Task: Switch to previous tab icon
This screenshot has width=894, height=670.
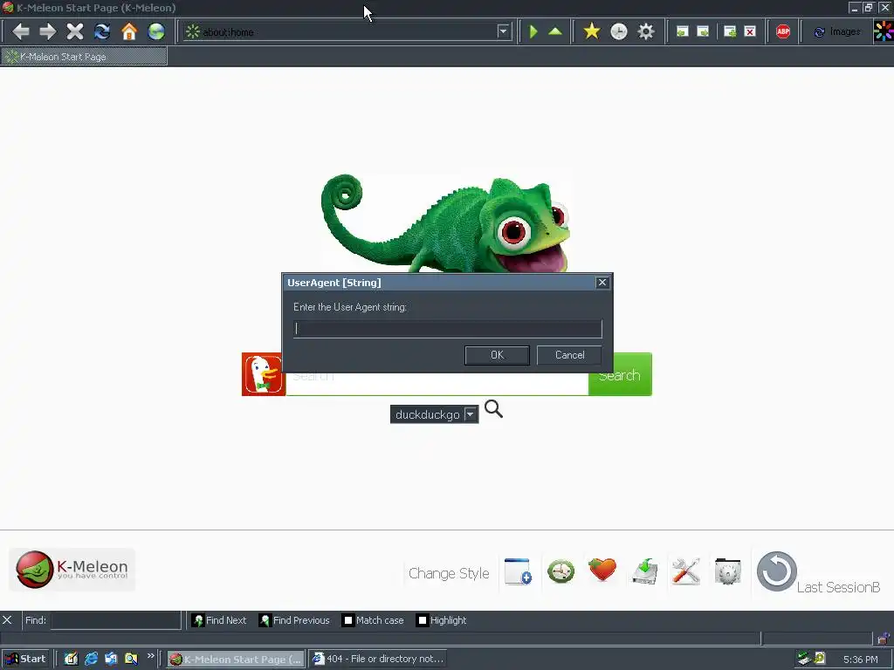Action: click(682, 32)
